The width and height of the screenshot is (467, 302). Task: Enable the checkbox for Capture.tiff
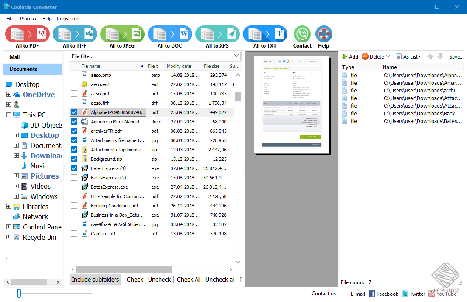point(73,233)
